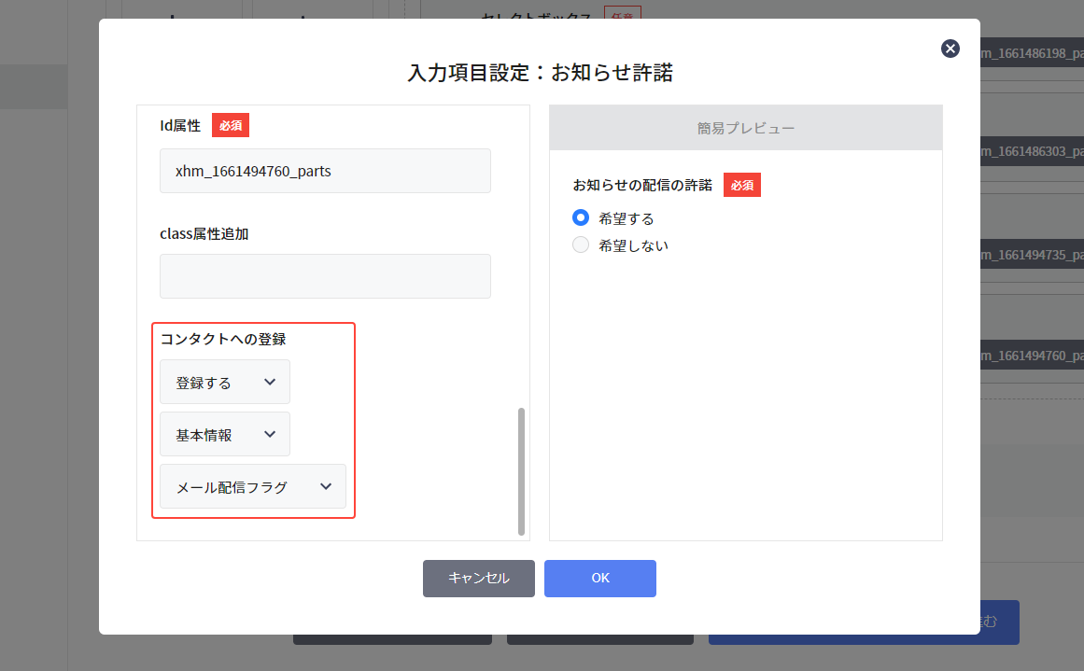1084x671 pixels.
Task: Open the メール配信フラグ dropdown
Action: [253, 486]
